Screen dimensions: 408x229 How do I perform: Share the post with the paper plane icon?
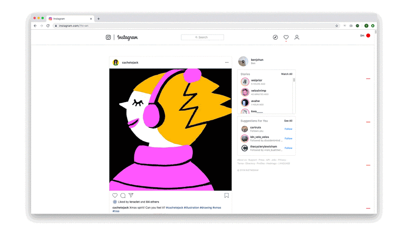tap(131, 195)
